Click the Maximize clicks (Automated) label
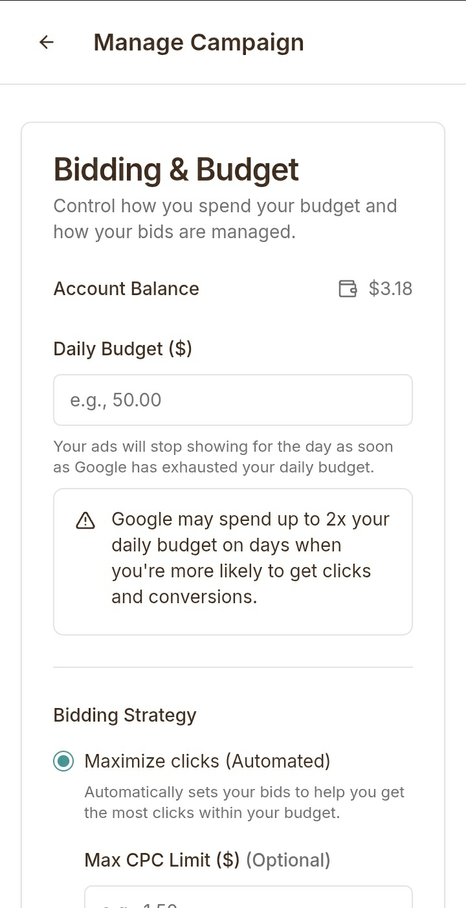The height and width of the screenshot is (908, 466). [207, 761]
